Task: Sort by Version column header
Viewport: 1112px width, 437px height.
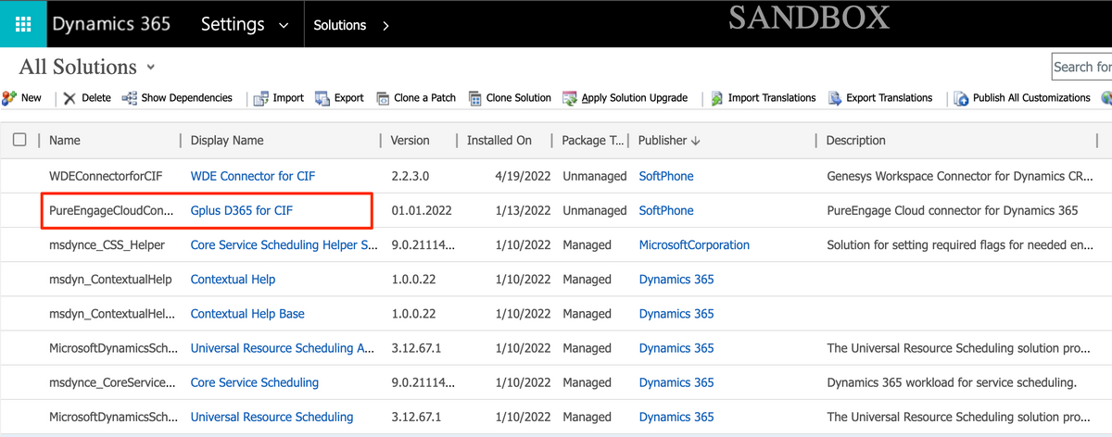Action: (411, 140)
